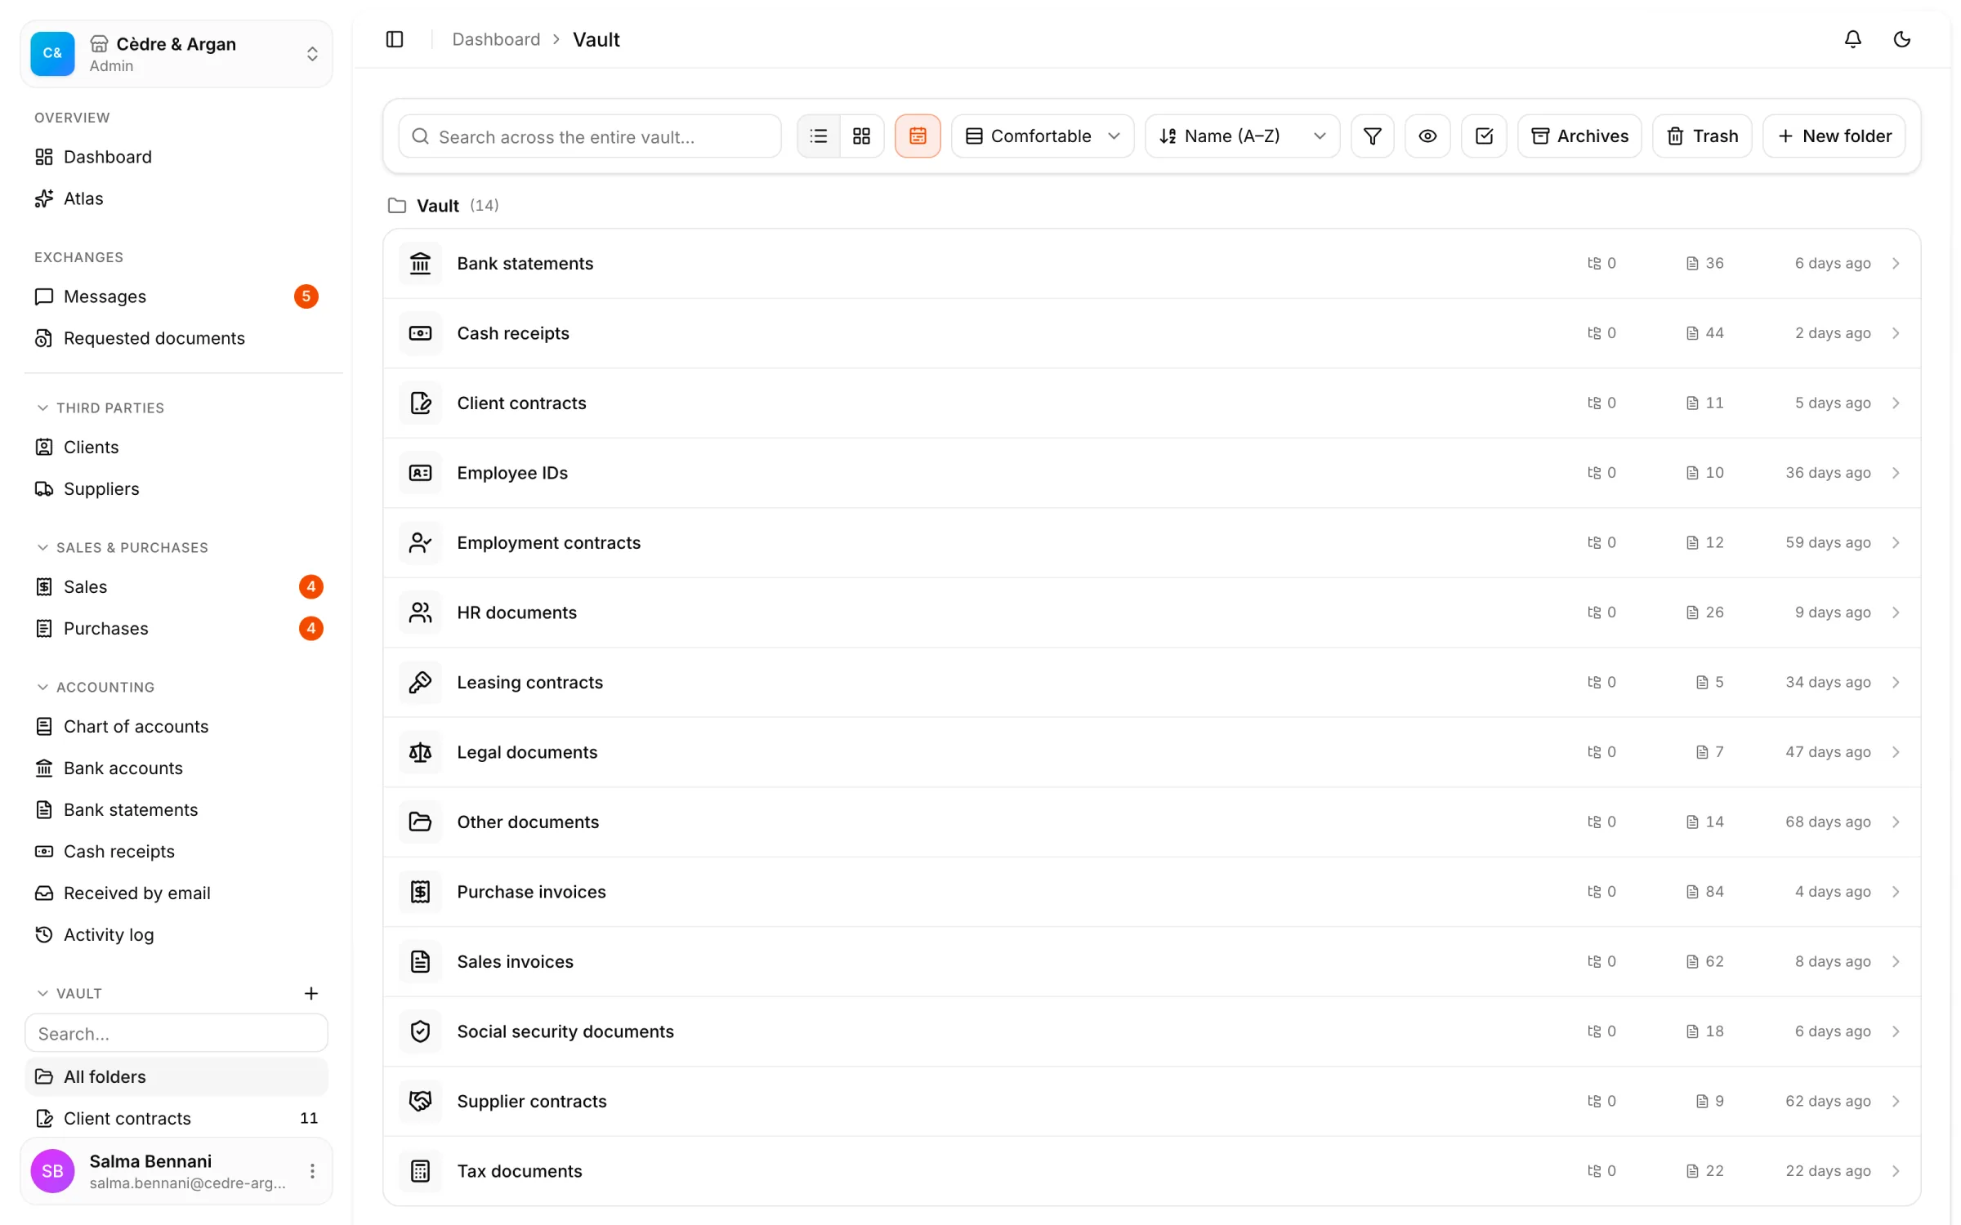This screenshot has width=1961, height=1225.
Task: Open Requested documents
Action: 176,338
